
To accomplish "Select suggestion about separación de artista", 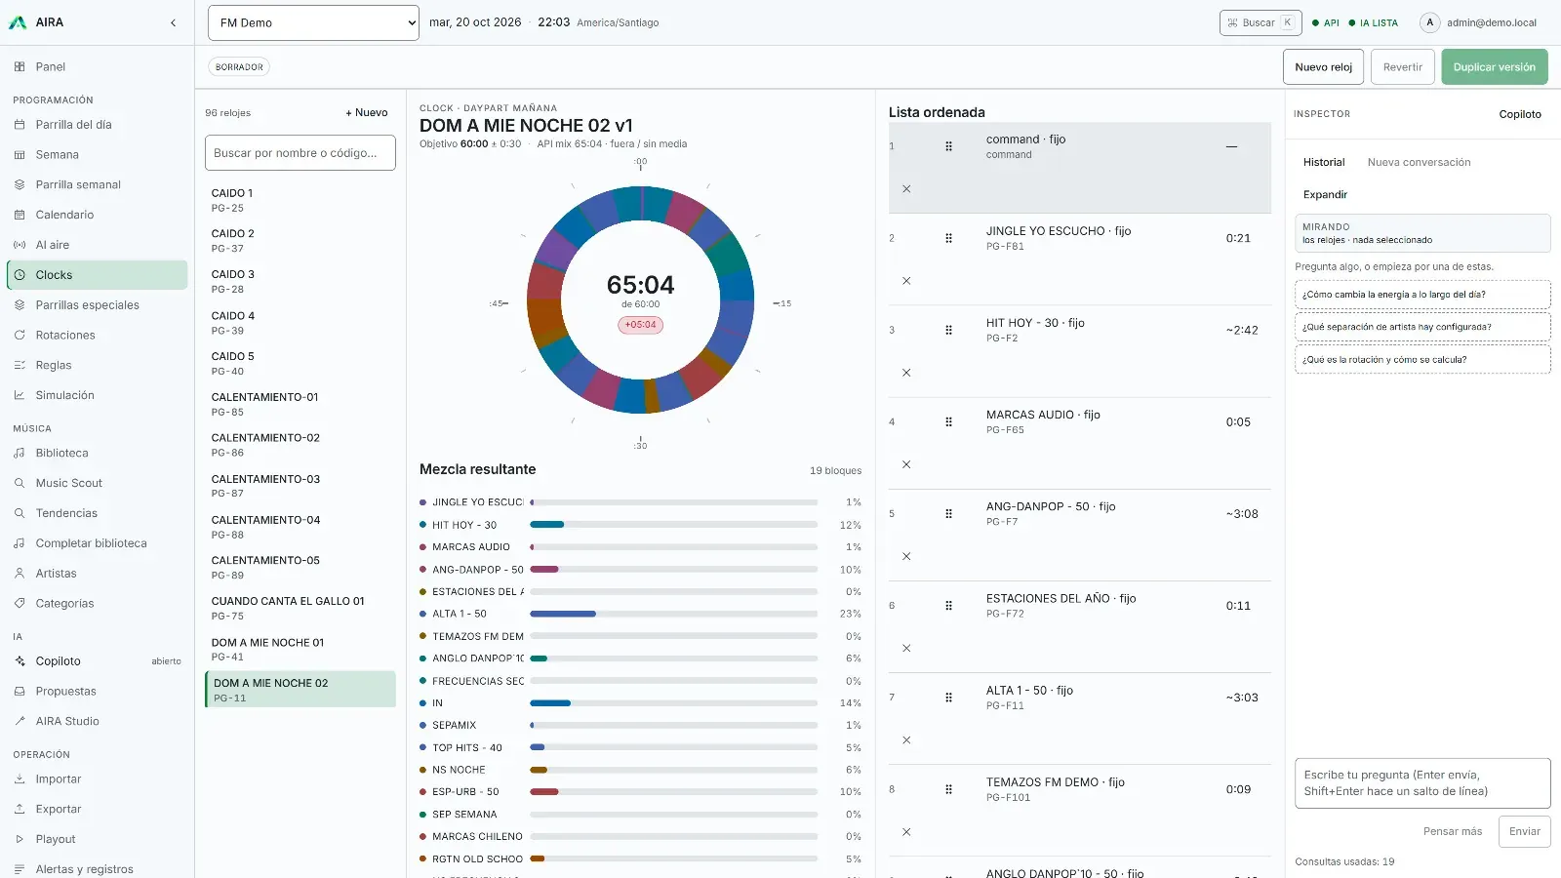I will (1421, 327).
